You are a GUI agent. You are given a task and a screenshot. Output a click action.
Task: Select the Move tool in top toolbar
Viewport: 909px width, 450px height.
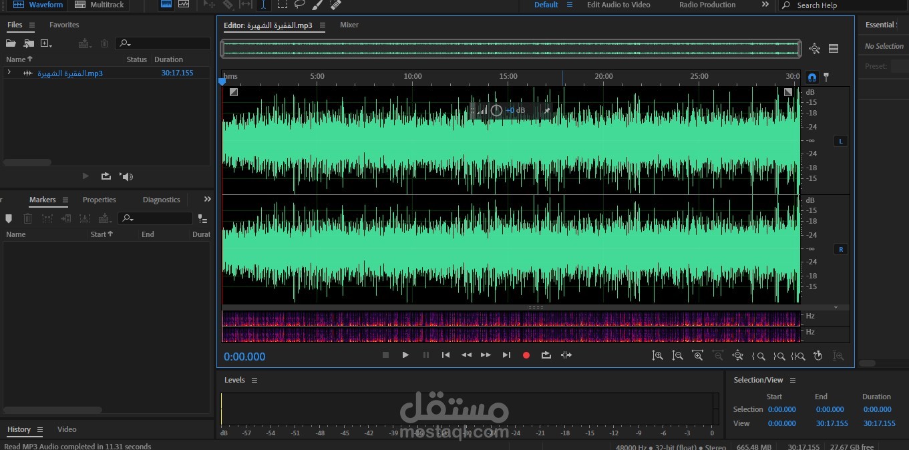pyautogui.click(x=209, y=5)
